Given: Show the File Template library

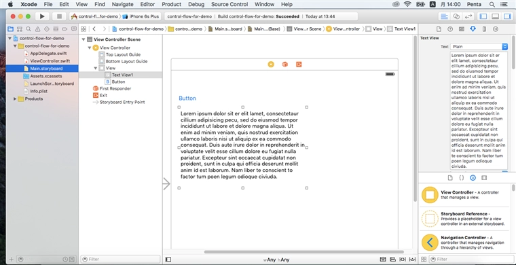Looking at the screenshot, I should pyautogui.click(x=450, y=178).
